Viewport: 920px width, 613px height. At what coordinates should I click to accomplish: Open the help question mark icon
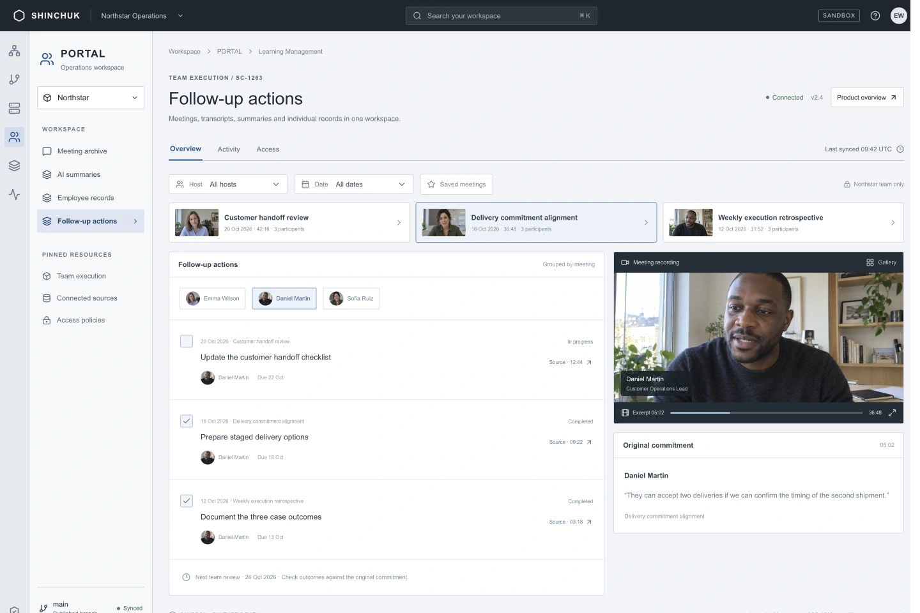pos(875,16)
